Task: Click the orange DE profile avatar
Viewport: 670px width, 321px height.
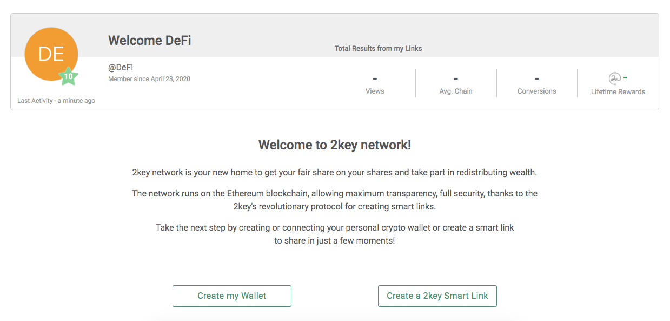Action: (x=51, y=54)
